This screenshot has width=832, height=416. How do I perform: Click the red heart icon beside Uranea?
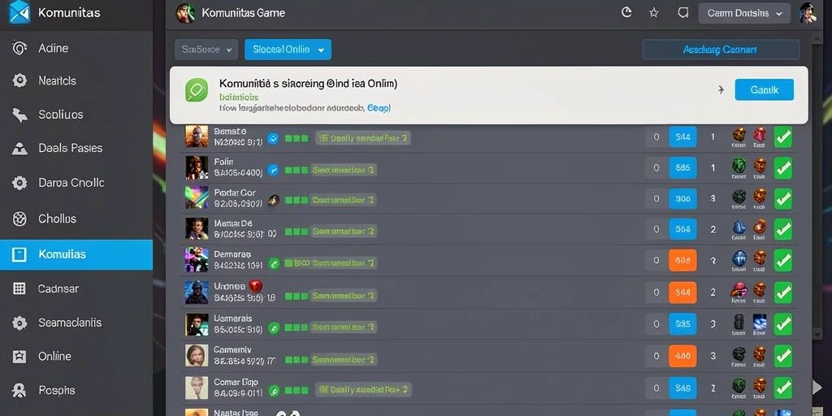click(x=256, y=287)
